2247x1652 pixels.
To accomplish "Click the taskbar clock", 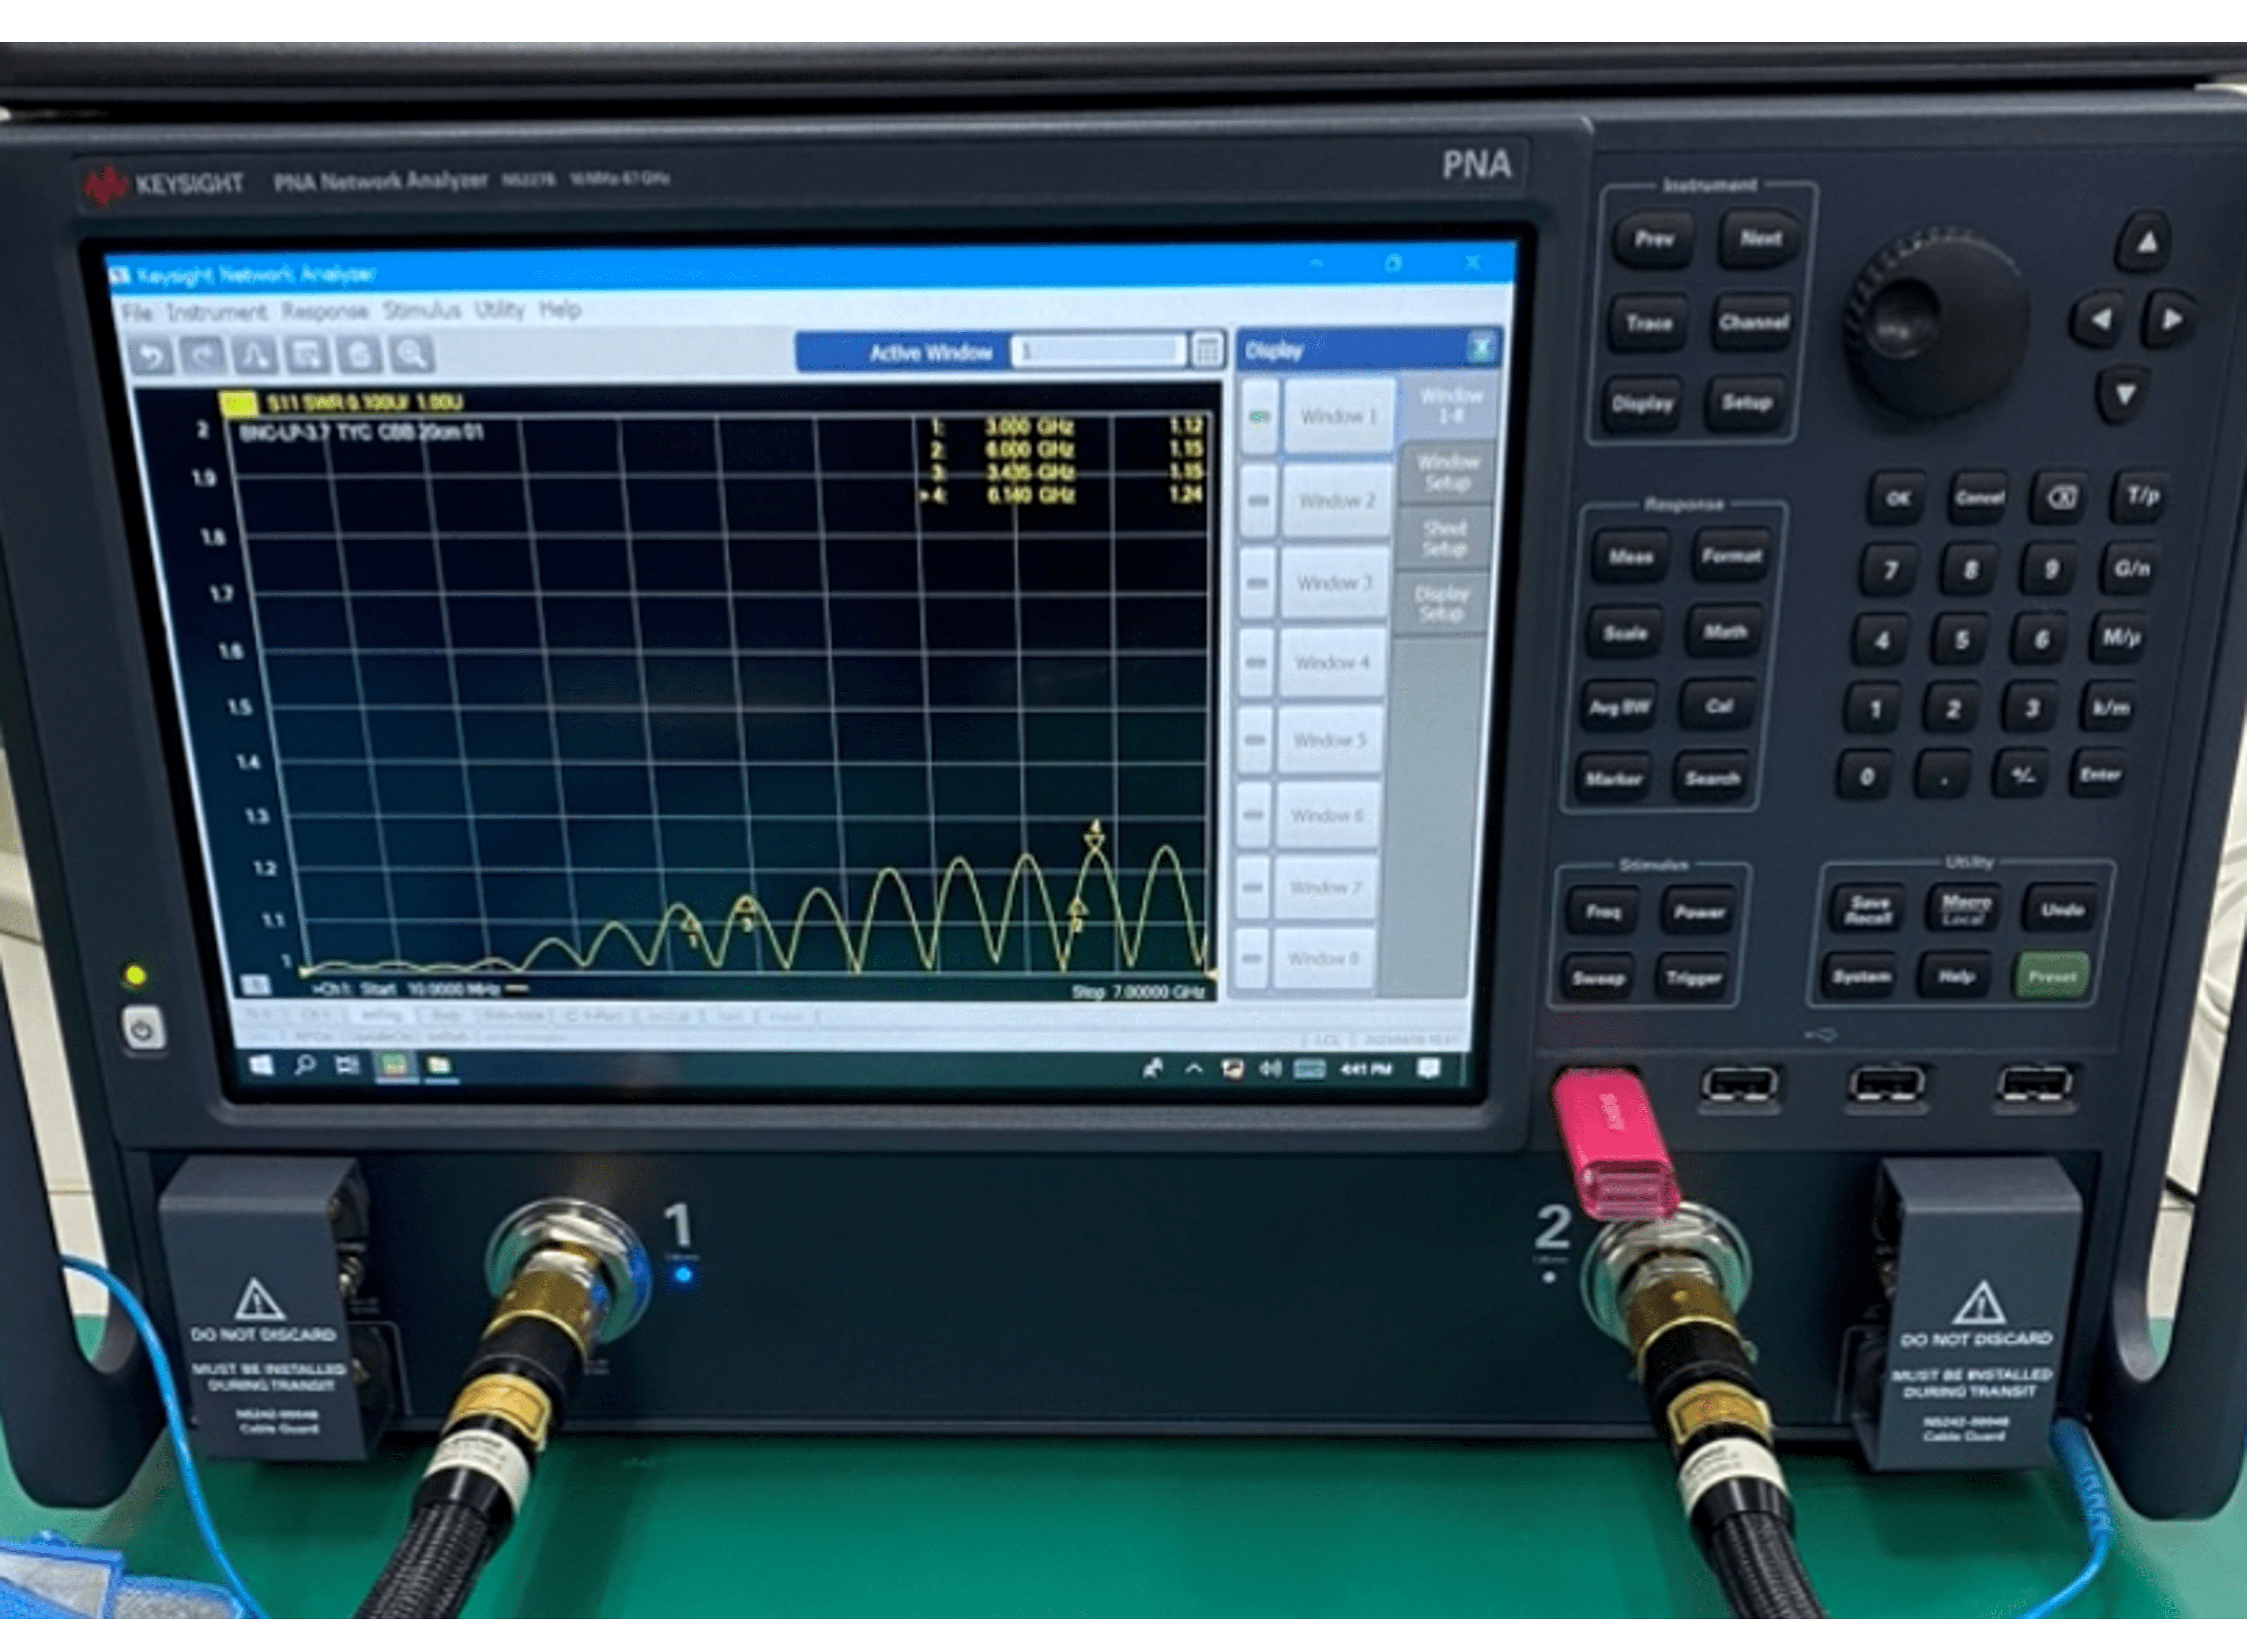I will [x=1366, y=1069].
